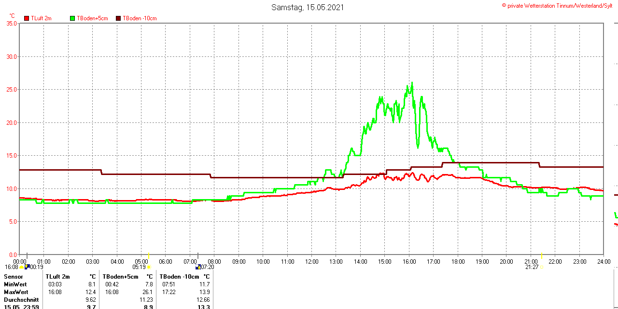Viewport: 618px width, 309px height.
Task: Click the chart title Samstag, 15.05.2021
Action: [x=308, y=7]
